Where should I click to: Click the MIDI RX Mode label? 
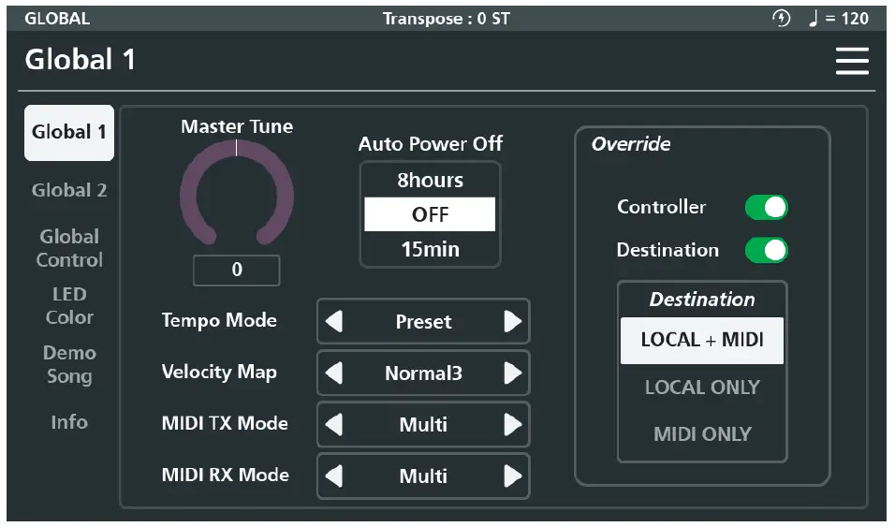coord(226,475)
